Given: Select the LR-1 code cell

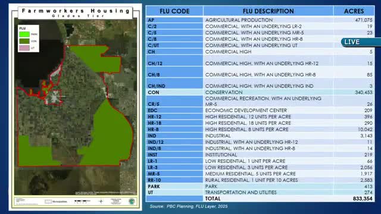Looking at the screenshot, I should [174, 161].
